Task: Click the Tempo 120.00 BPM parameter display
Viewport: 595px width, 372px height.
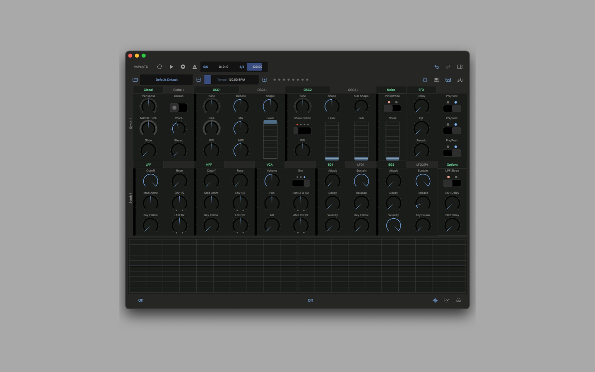Action: pyautogui.click(x=231, y=80)
